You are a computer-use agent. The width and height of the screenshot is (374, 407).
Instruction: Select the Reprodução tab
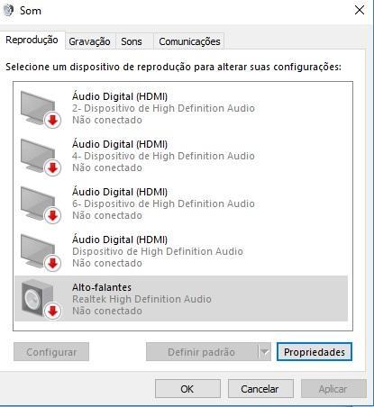(32, 40)
